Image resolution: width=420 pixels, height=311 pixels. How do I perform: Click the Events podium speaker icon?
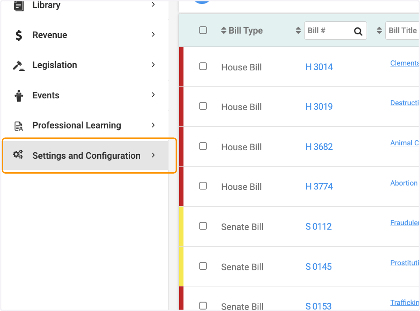[19, 96]
